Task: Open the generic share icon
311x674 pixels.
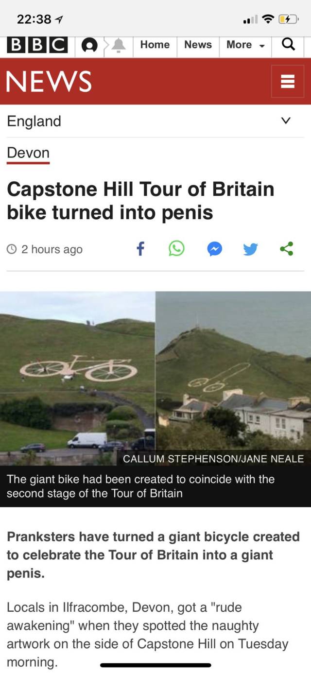Action: pos(287,249)
